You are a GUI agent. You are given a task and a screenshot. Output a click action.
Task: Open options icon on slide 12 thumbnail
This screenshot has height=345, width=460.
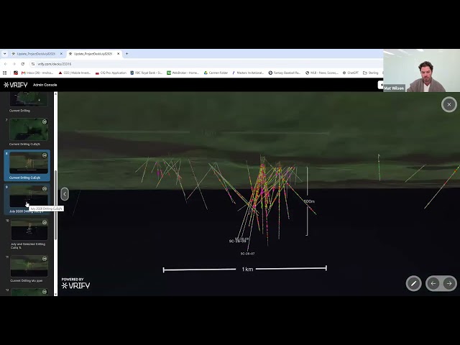(45, 292)
